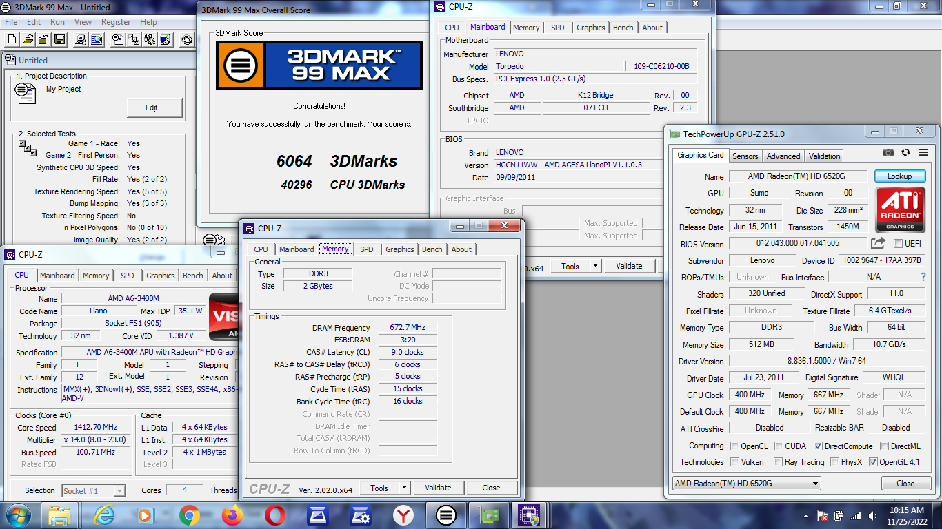Switch to the Validation tab in GPU-Z
Screen dimensions: 942x529
click(825, 156)
